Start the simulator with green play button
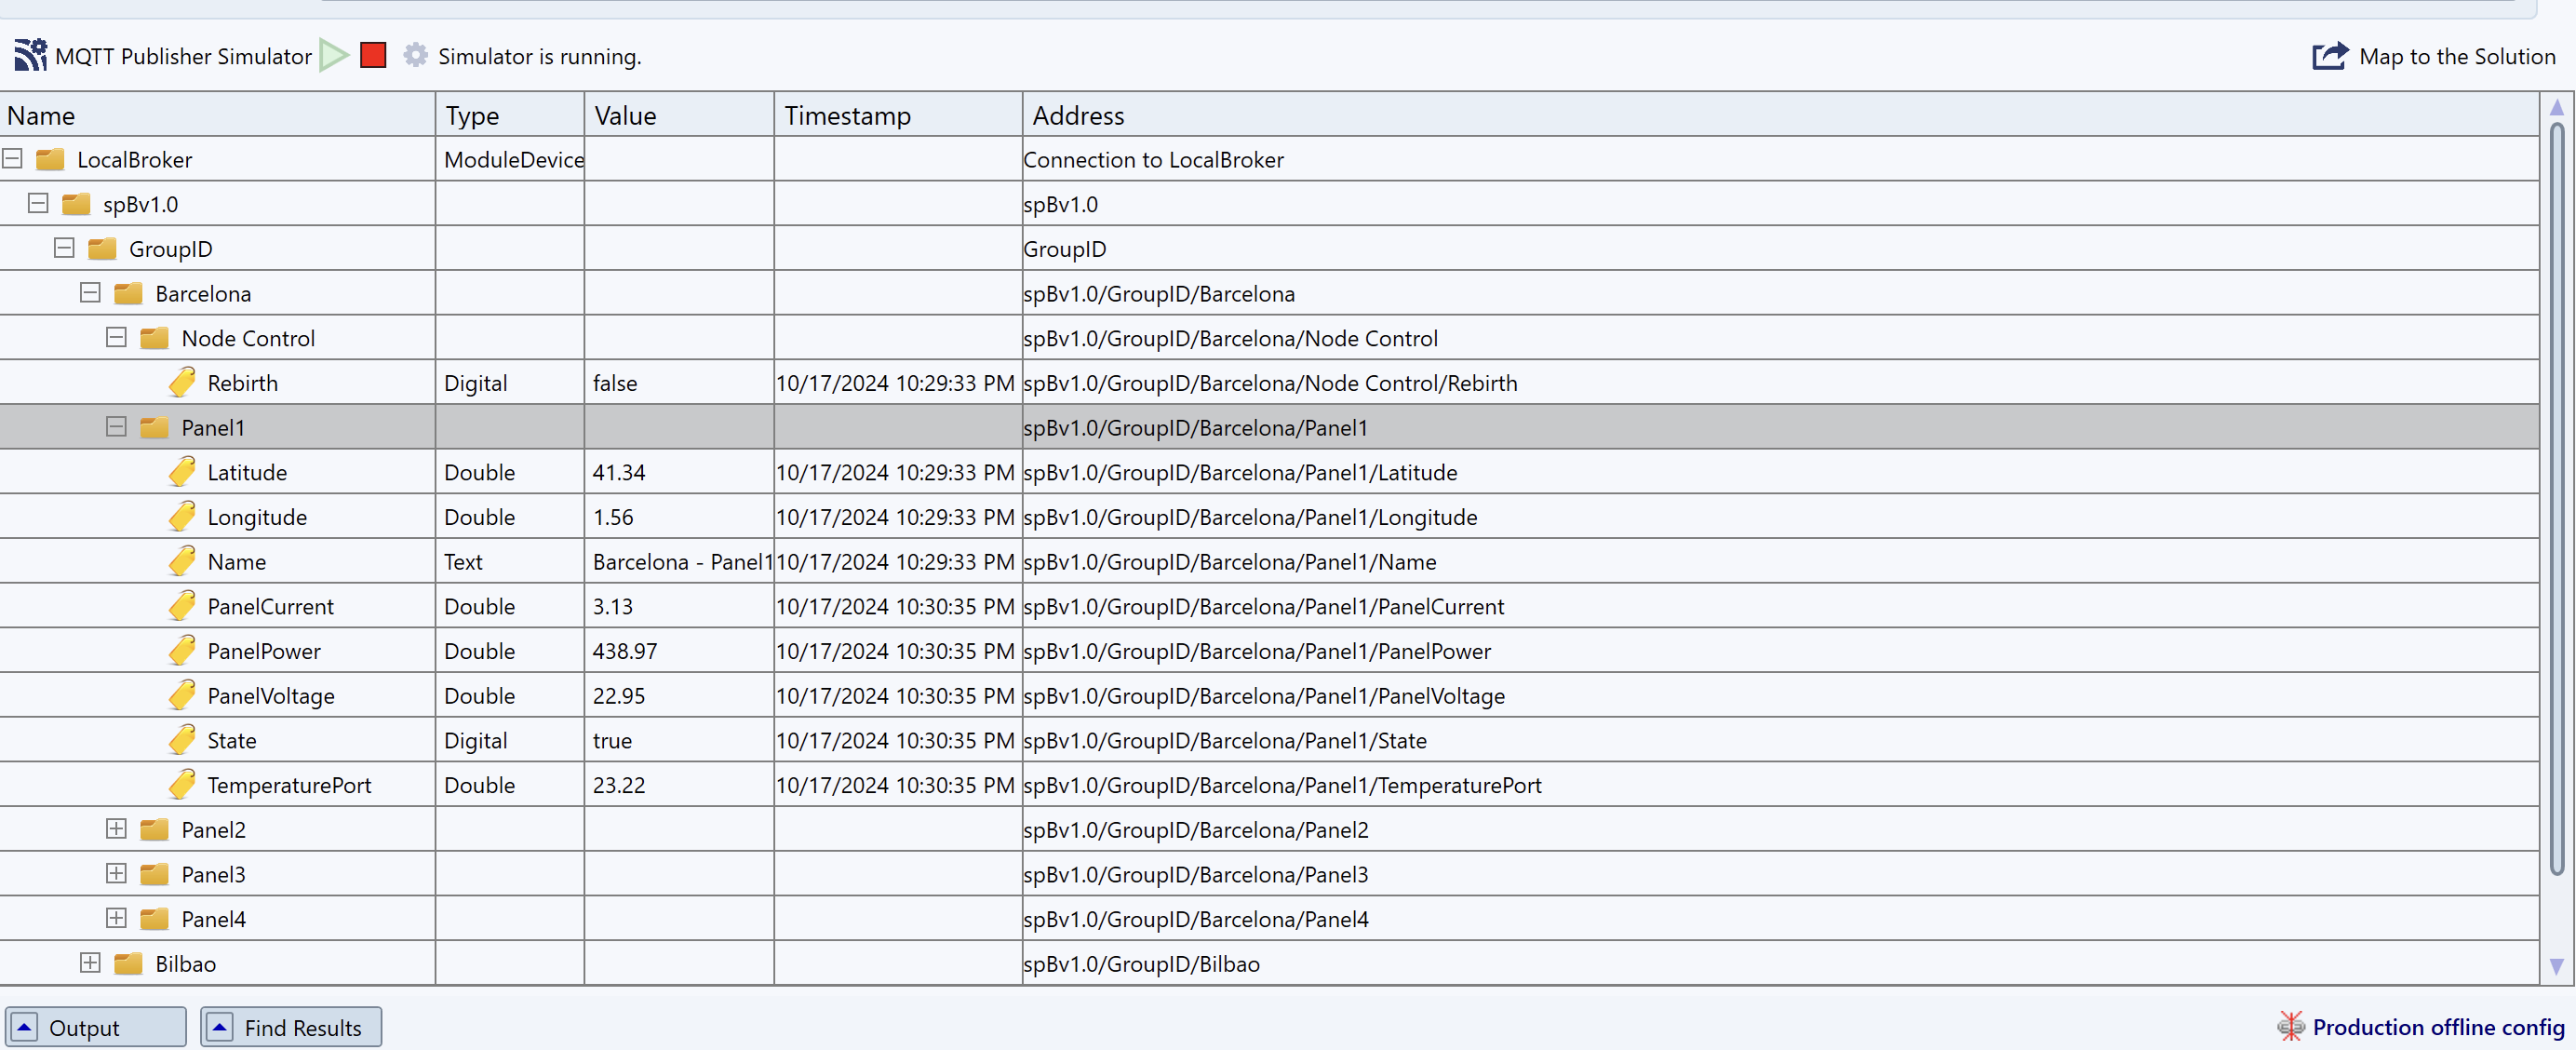This screenshot has height=1050, width=2576. click(x=334, y=55)
